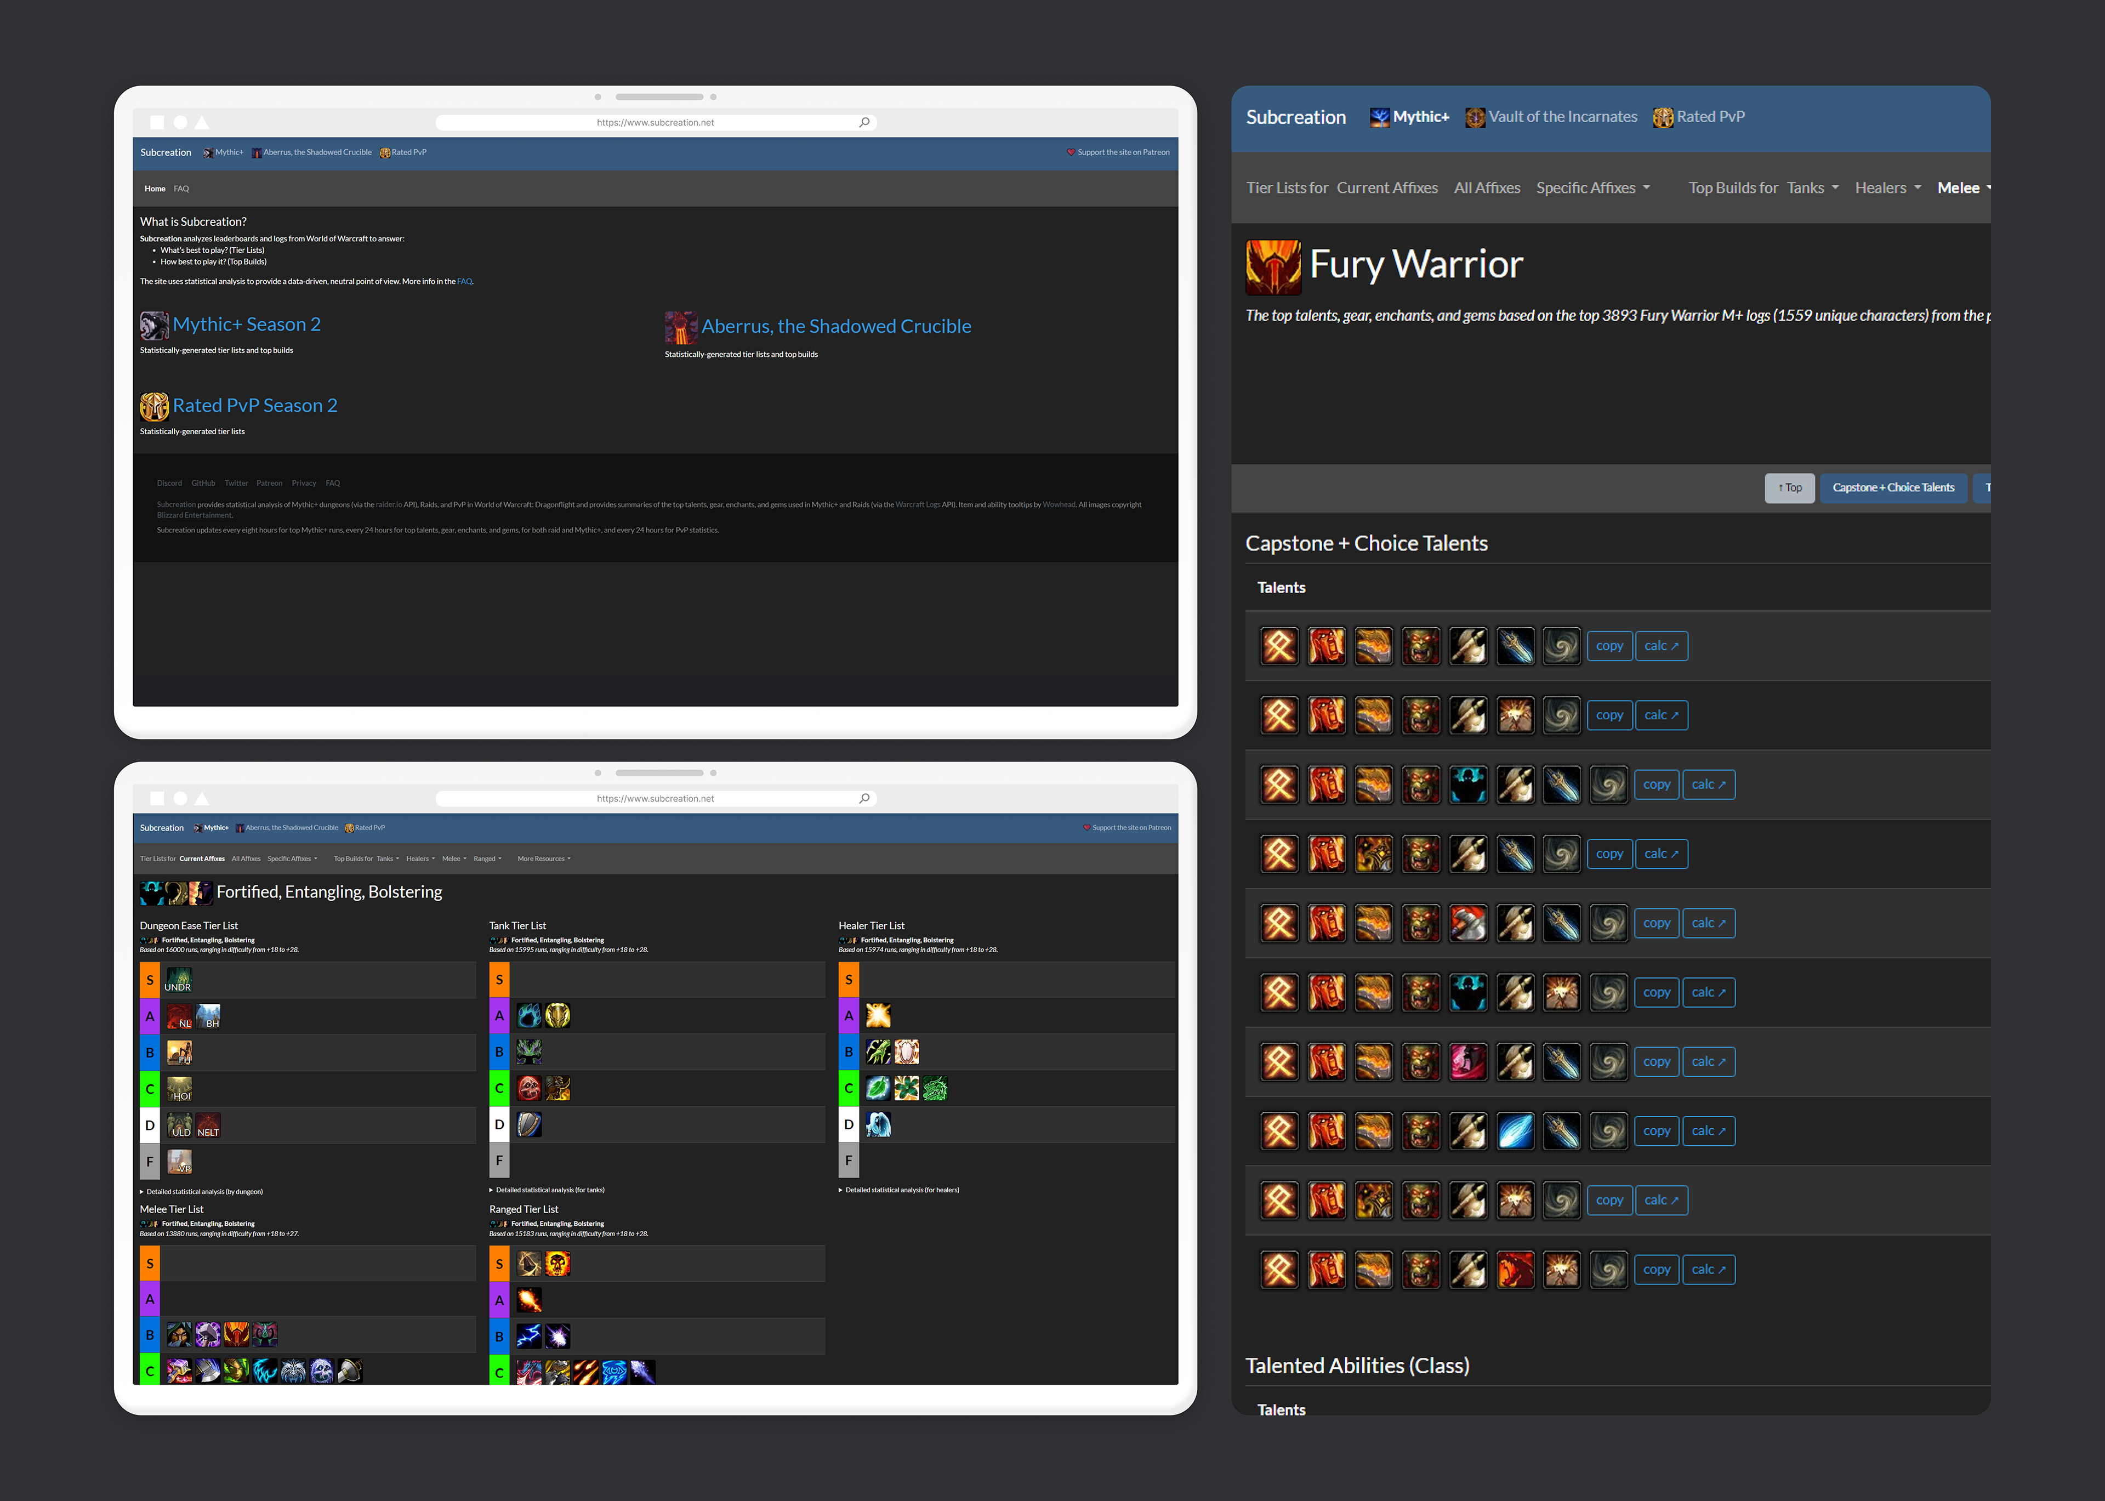This screenshot has width=2105, height=1501.
Task: Click the blue hooded healer icon in D tier
Action: (x=878, y=1125)
